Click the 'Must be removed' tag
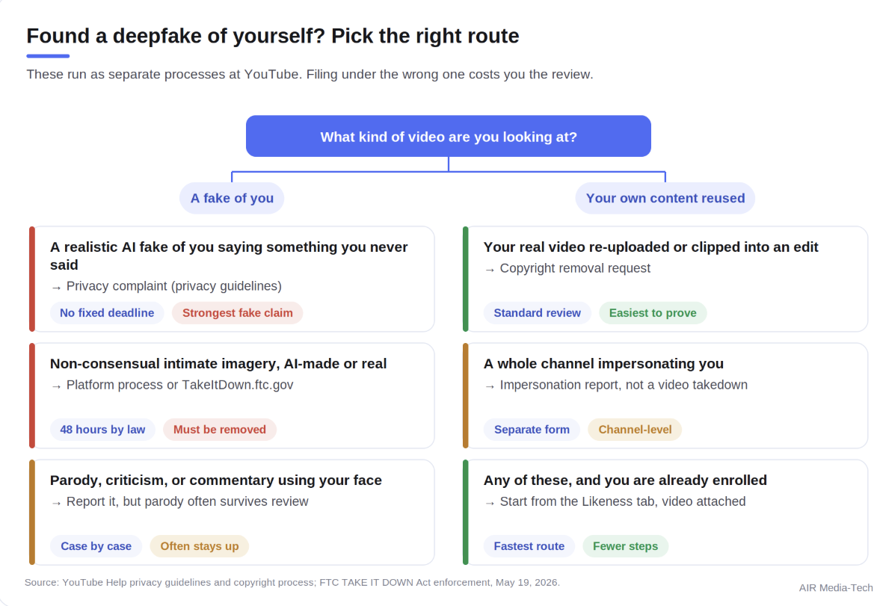877x606 pixels. 219,430
